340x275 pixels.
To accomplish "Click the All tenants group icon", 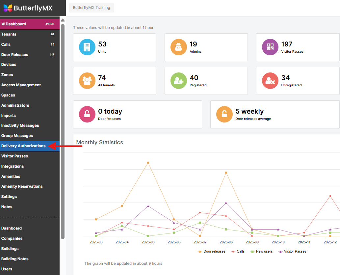I will 87,81.
